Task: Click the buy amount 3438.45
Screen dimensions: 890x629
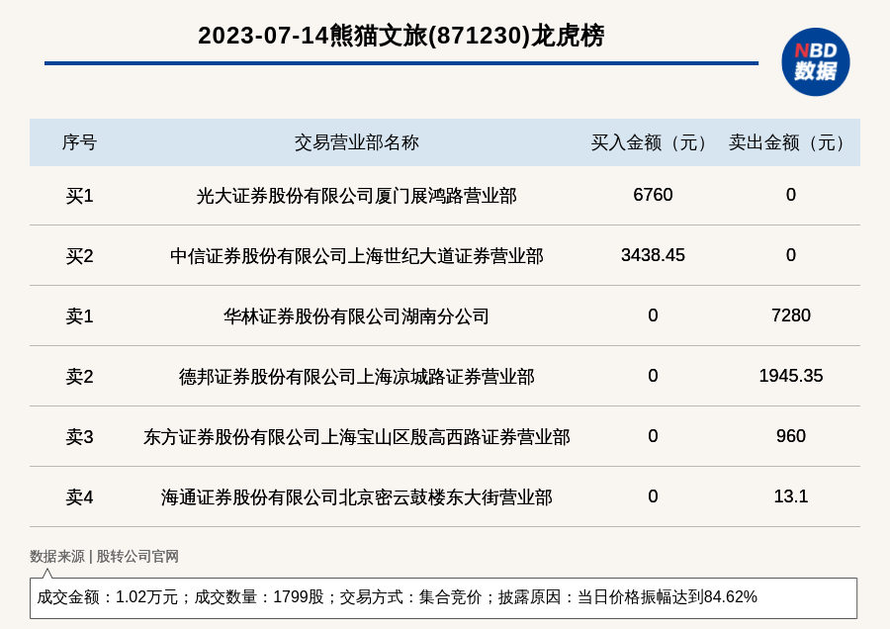Action: (x=653, y=255)
